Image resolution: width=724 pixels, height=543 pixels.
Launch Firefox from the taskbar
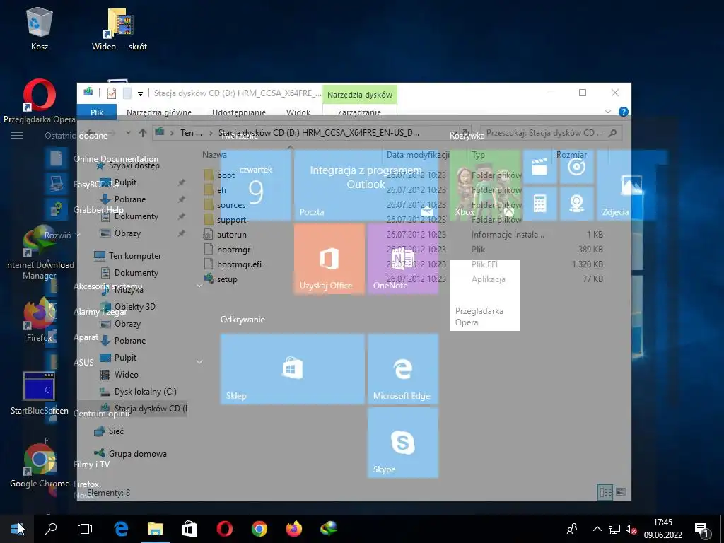point(293,529)
